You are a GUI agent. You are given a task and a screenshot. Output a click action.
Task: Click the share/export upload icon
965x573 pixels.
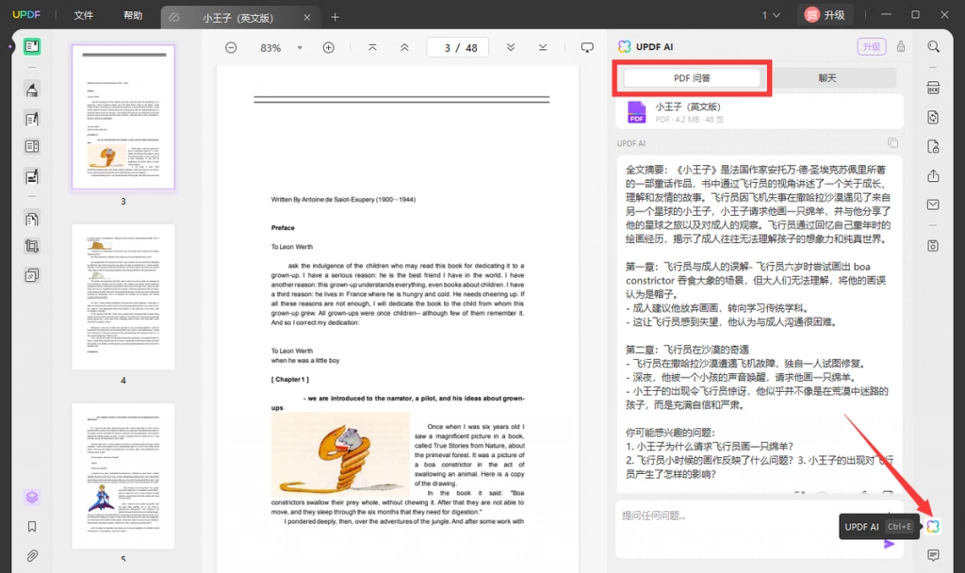[x=933, y=176]
